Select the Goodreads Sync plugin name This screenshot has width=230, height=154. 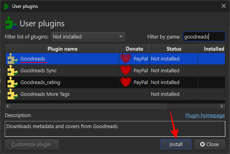38,71
